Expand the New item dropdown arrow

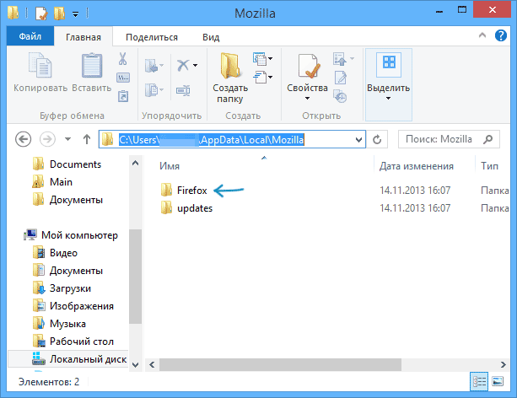pos(271,59)
